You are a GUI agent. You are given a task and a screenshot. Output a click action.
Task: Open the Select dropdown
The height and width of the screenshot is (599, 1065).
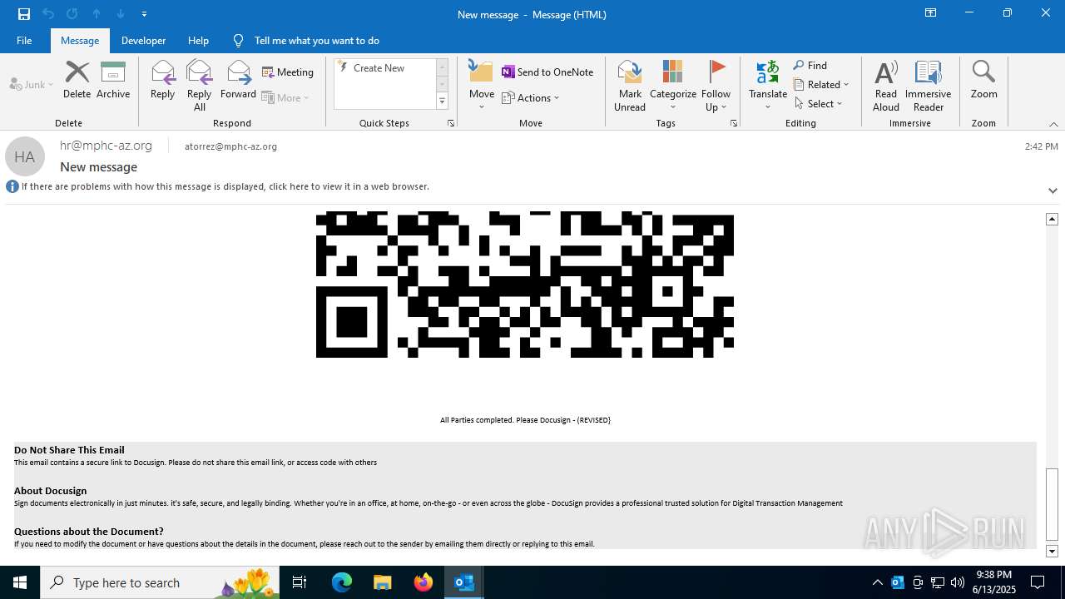[x=818, y=104]
